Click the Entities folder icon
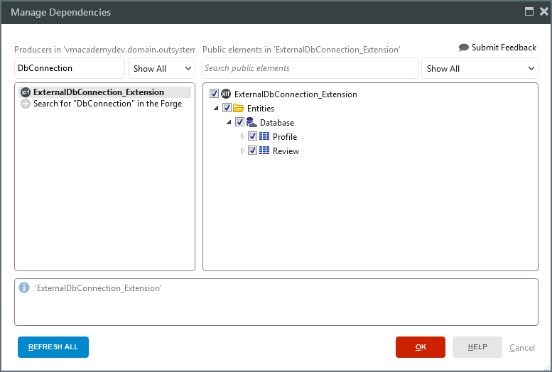The image size is (552, 372). pos(238,108)
